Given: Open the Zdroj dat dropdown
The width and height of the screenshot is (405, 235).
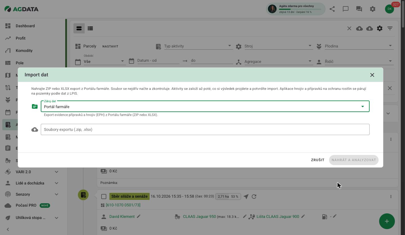Looking at the screenshot, I should (x=205, y=106).
